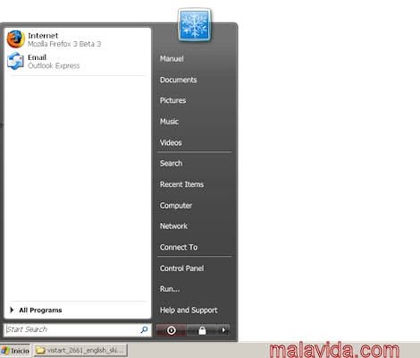
Task: Open Documents from Start menu
Action: [x=179, y=80]
